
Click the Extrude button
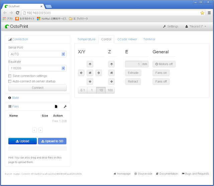point(133,73)
